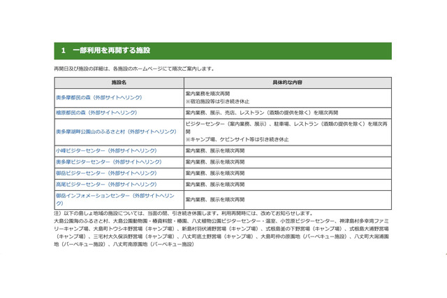Click the 御岳ビジターセンター row's content cell

pyautogui.click(x=288, y=173)
